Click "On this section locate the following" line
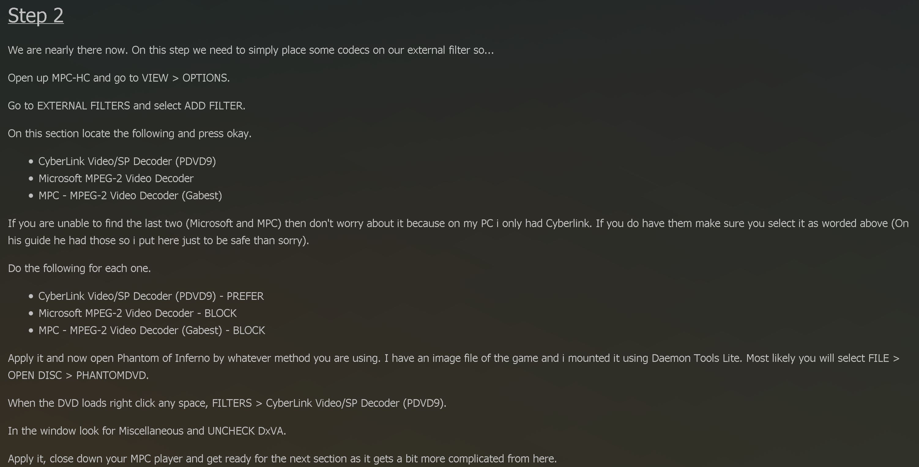Viewport: 919px width, 467px height. point(129,133)
